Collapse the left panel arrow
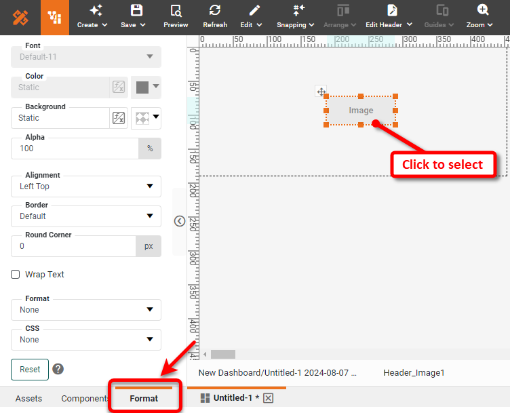Viewport: 510px width, 413px height. [180, 221]
